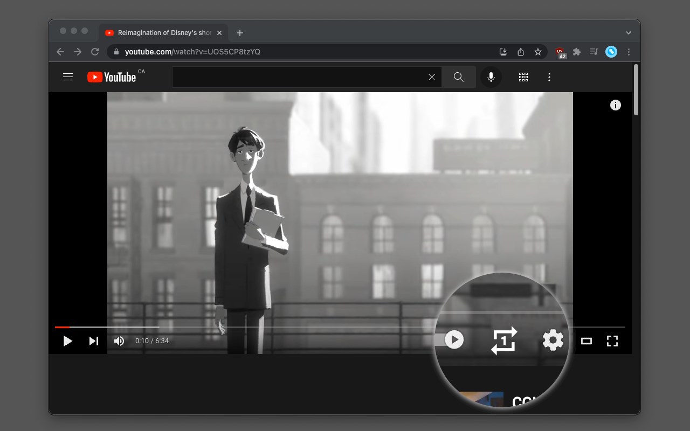Seek on the video progress bar
Viewport: 690px width, 431px height.
coord(340,327)
